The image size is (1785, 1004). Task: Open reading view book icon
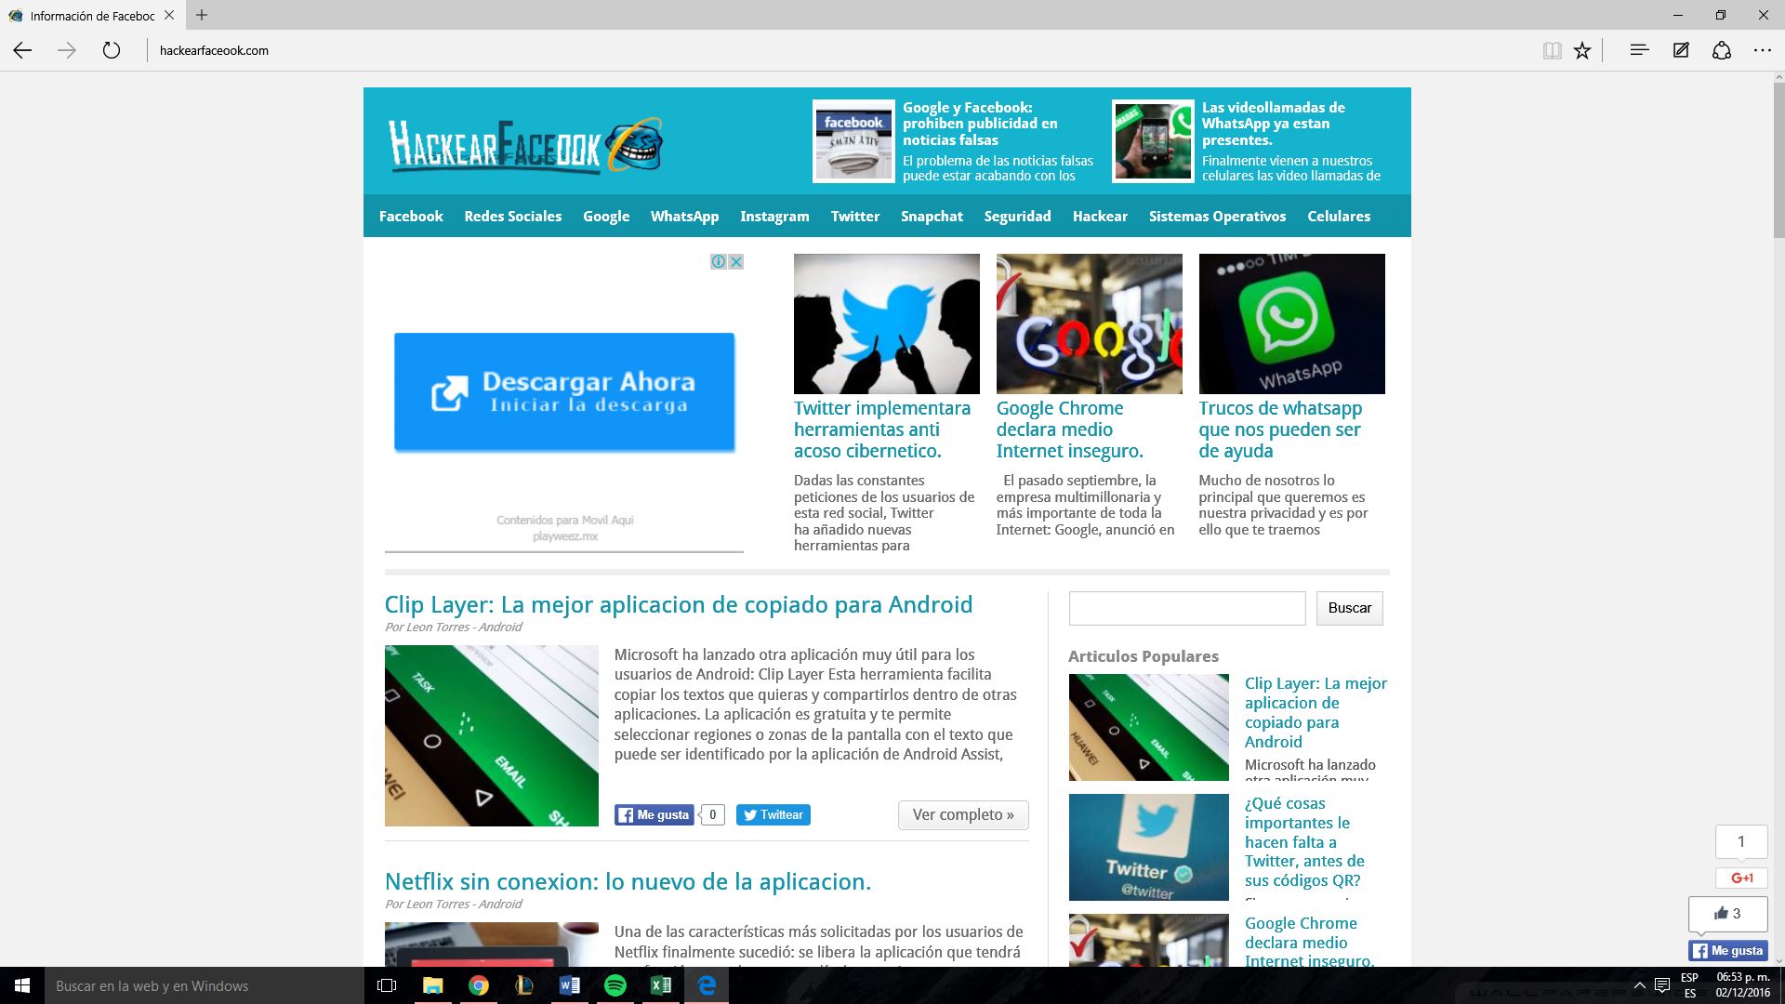1552,50
